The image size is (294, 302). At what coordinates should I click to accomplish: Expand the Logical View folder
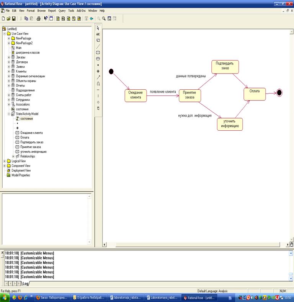pos(4,161)
